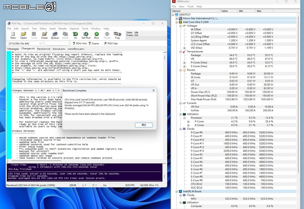Screen dimensions: 304x209
Task: Collapse the Powers section
Action: pos(180,70)
